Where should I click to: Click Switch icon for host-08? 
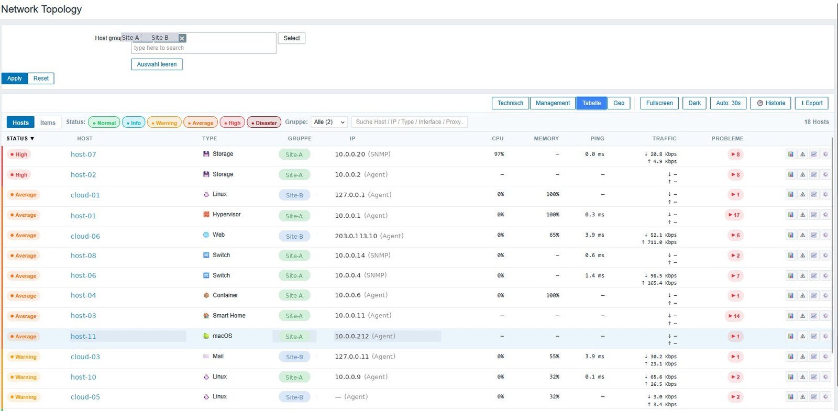(x=206, y=255)
